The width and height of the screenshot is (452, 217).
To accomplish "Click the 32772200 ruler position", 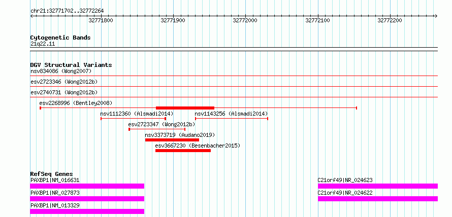I will point(390,20).
